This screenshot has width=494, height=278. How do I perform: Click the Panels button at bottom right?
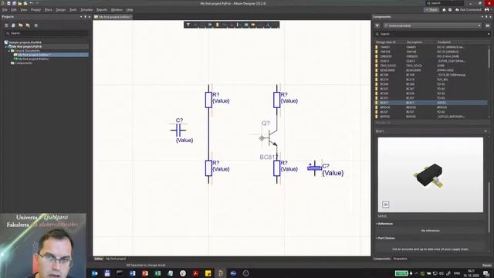(x=486, y=265)
